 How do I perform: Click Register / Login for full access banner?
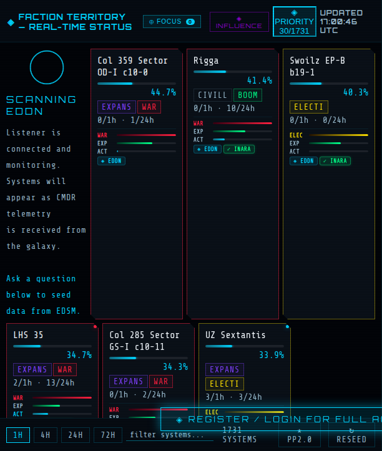[271, 419]
